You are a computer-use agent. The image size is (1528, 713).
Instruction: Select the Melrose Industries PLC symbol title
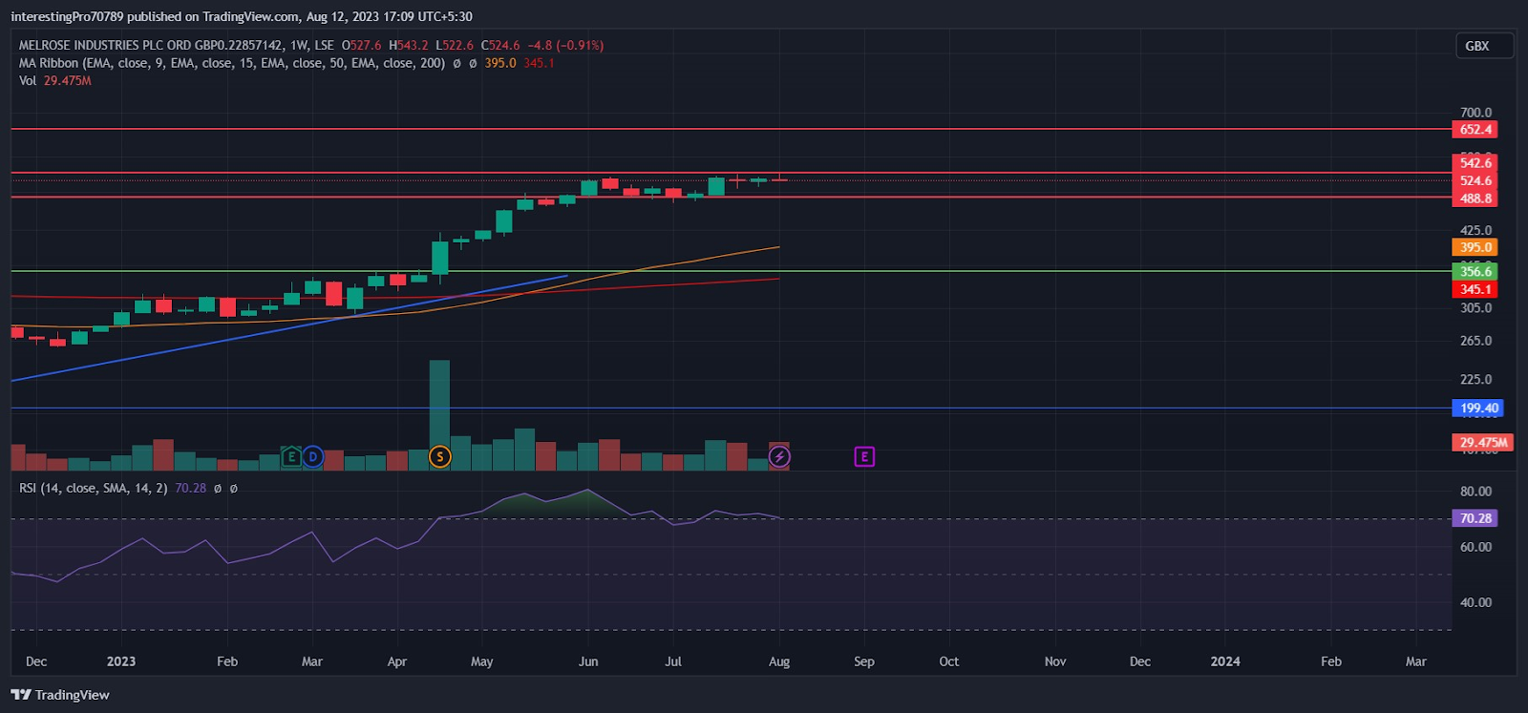pyautogui.click(x=151, y=45)
